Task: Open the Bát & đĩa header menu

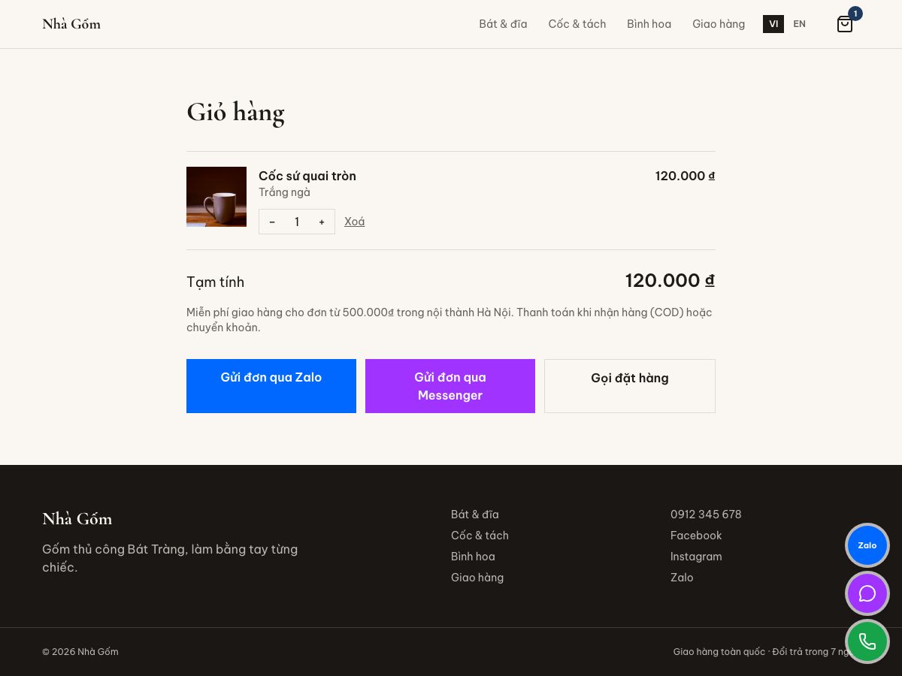Action: point(503,24)
